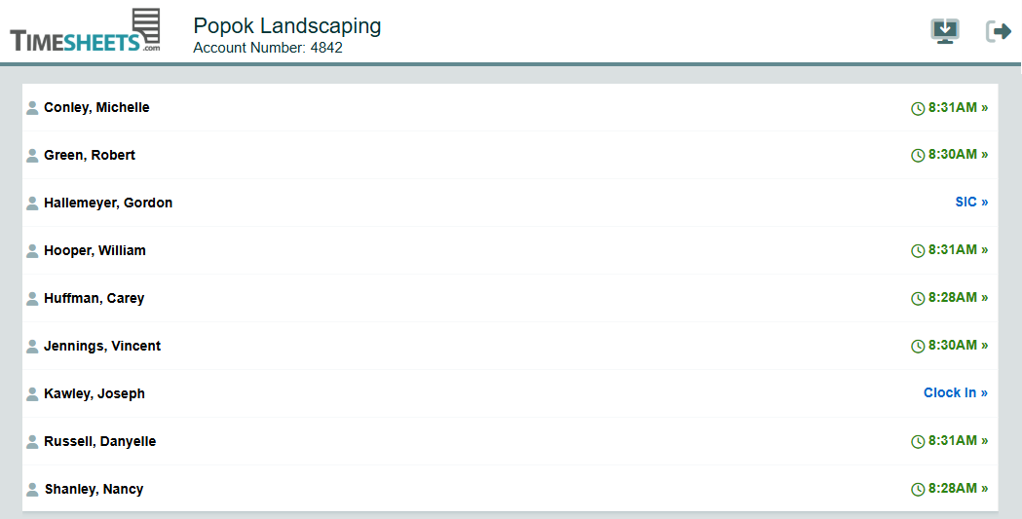Click the clock icon in Russell, Danyelle's row
The width and height of the screenshot is (1022, 519).
(x=918, y=442)
